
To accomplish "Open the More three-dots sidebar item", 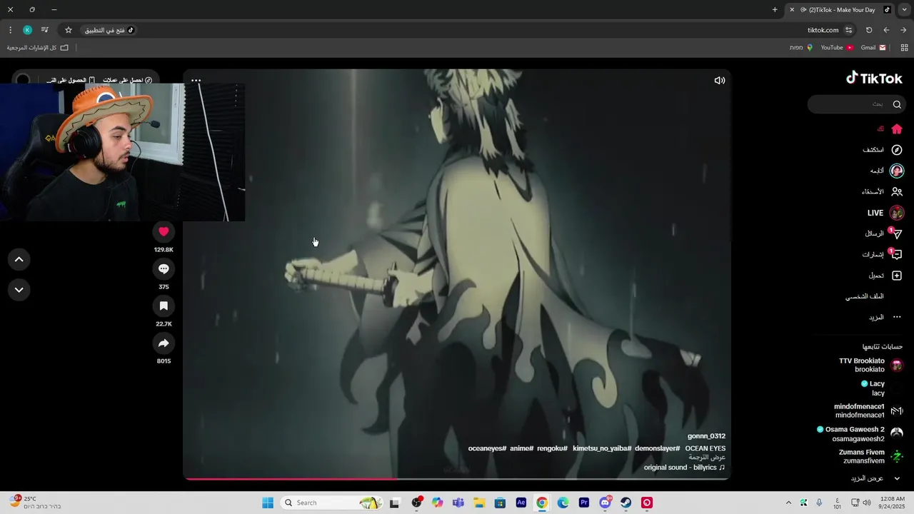I will (x=885, y=317).
